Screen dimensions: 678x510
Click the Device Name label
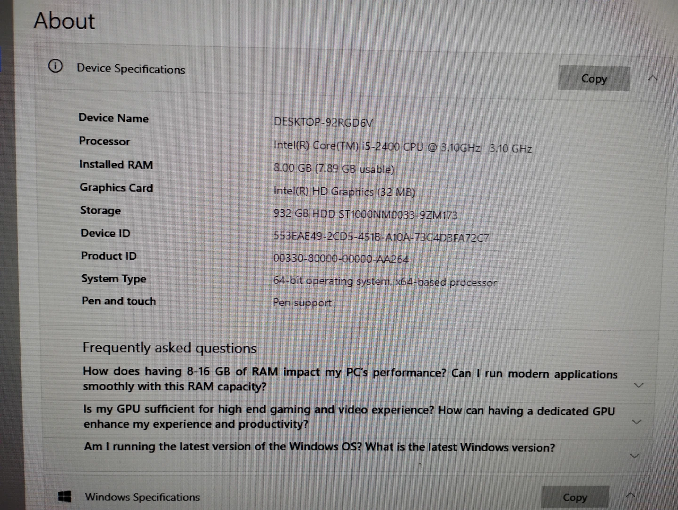[x=113, y=118]
